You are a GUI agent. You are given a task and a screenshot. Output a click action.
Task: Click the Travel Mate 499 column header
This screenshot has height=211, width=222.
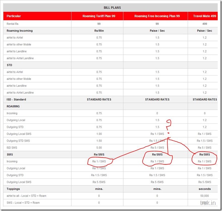(x=204, y=16)
